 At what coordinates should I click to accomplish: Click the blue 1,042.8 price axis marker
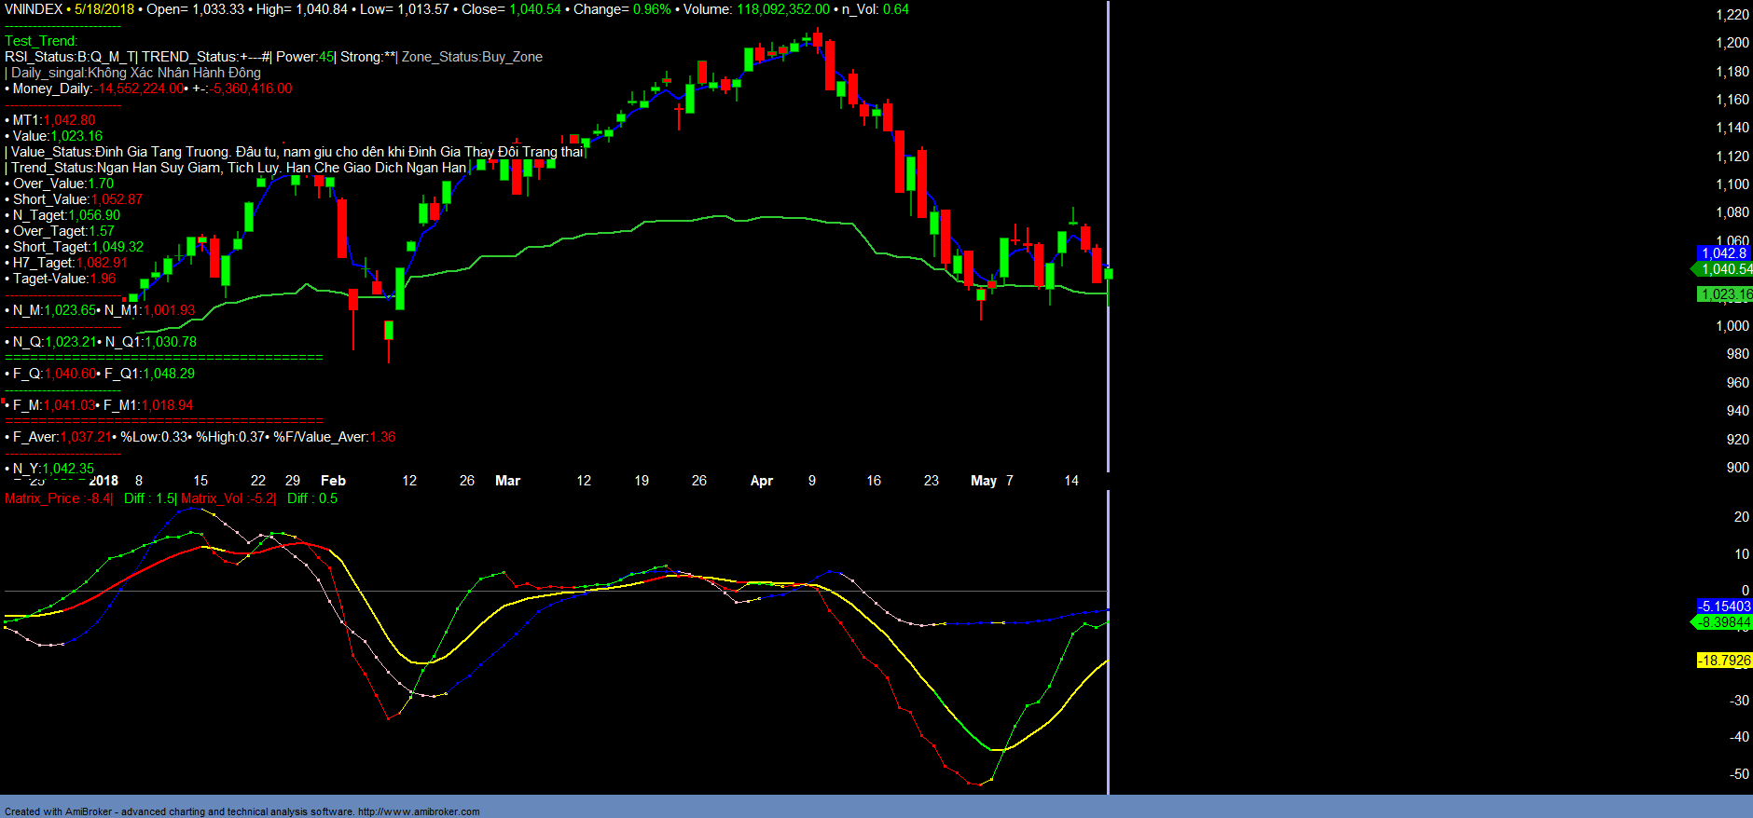tap(1723, 253)
